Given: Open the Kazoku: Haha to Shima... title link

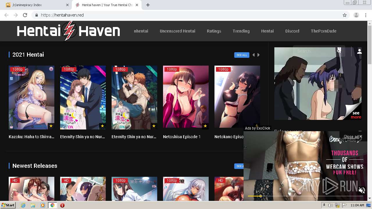Looking at the screenshot, I should tap(31, 137).
